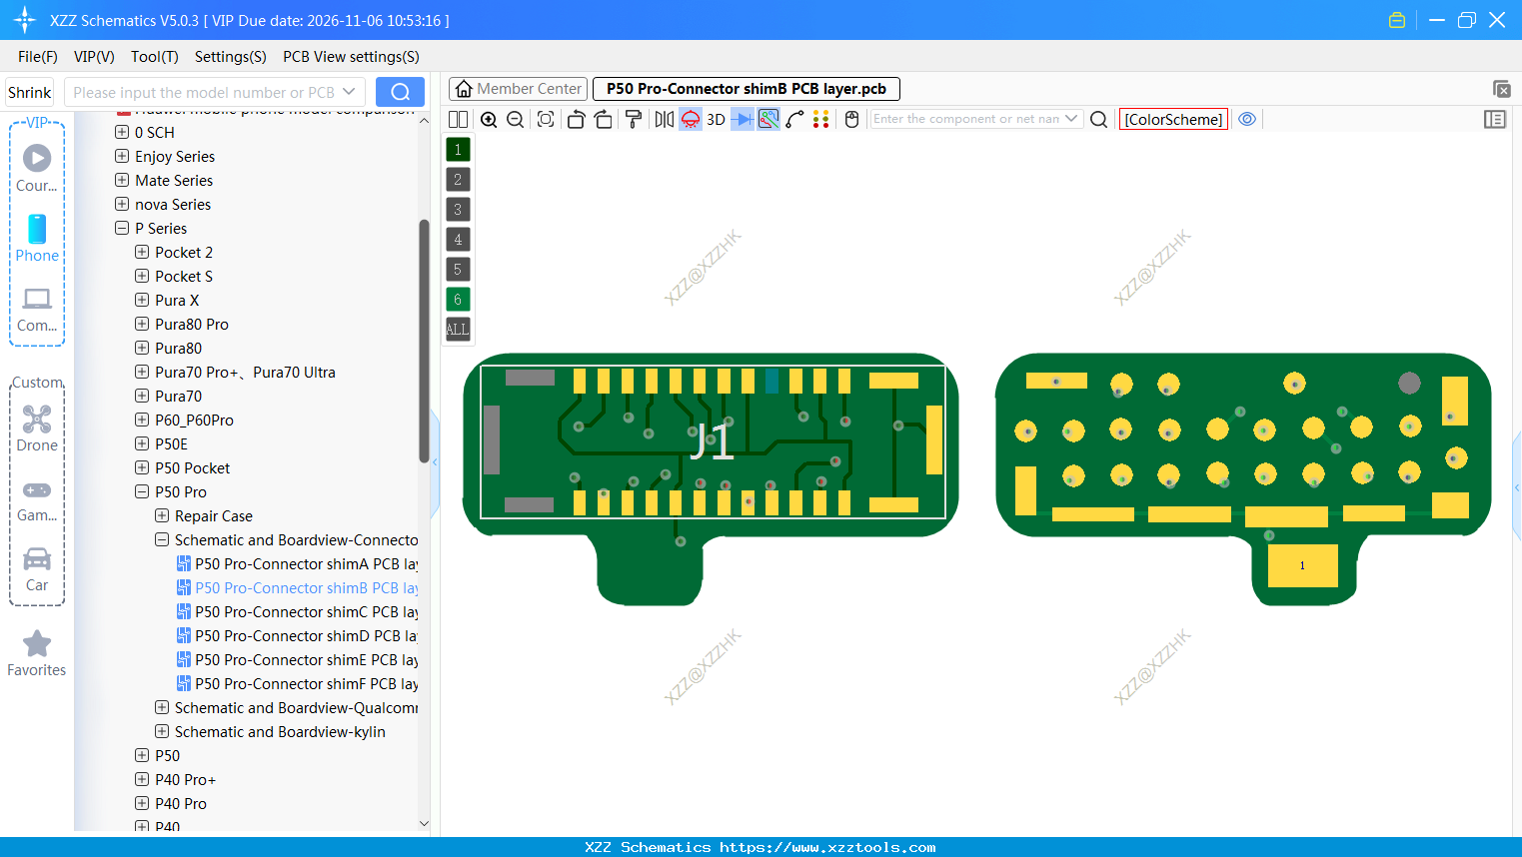Screen dimensions: 1522x857
Task: Select the Zoom Out tool
Action: click(514, 119)
